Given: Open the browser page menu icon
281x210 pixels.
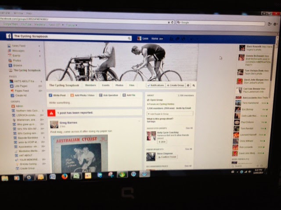Looking at the screenshot, I should coord(270,24).
